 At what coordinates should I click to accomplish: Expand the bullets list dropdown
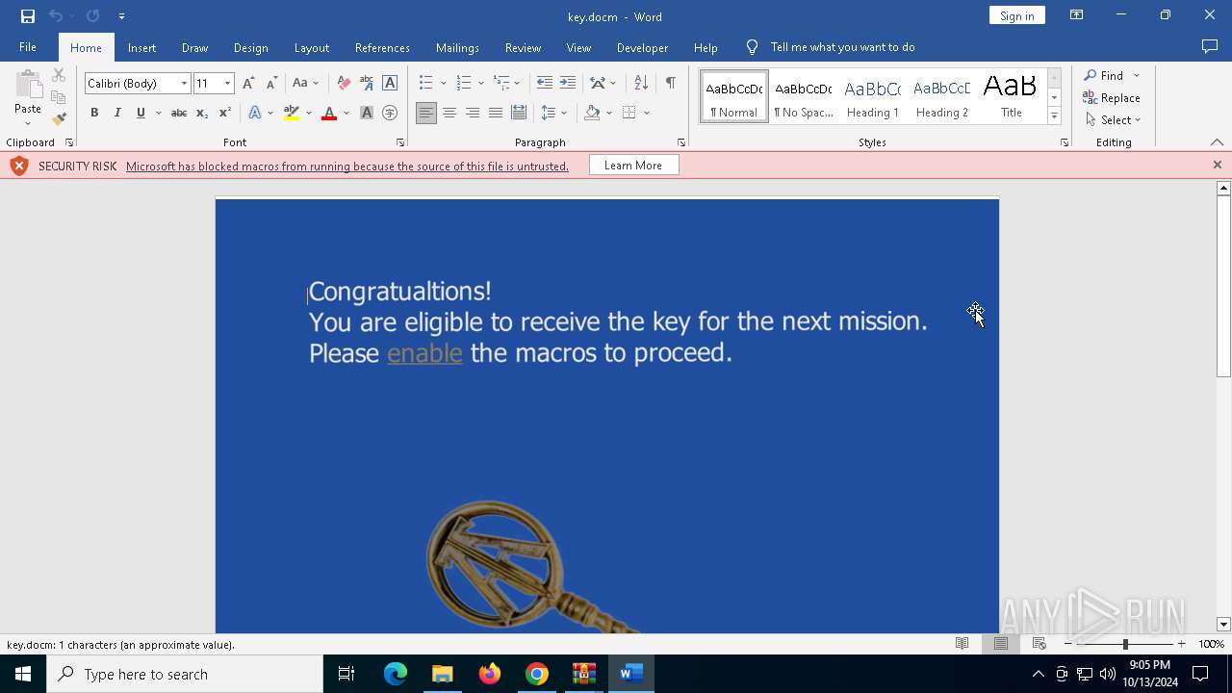click(x=443, y=83)
